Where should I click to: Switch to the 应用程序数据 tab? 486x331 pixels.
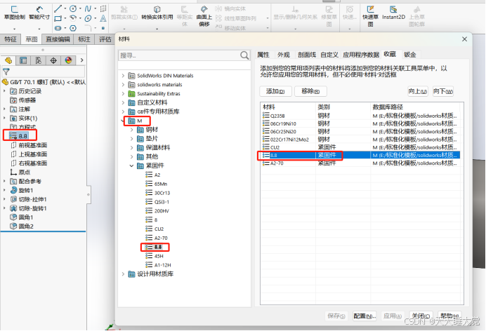point(361,55)
